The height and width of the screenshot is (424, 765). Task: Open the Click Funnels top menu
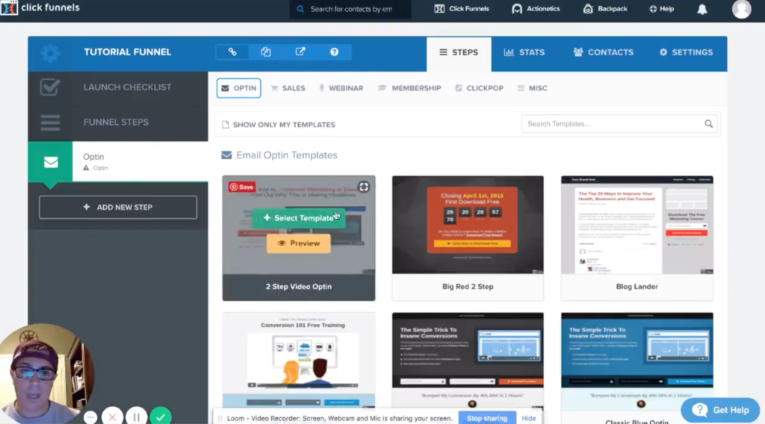(x=462, y=9)
